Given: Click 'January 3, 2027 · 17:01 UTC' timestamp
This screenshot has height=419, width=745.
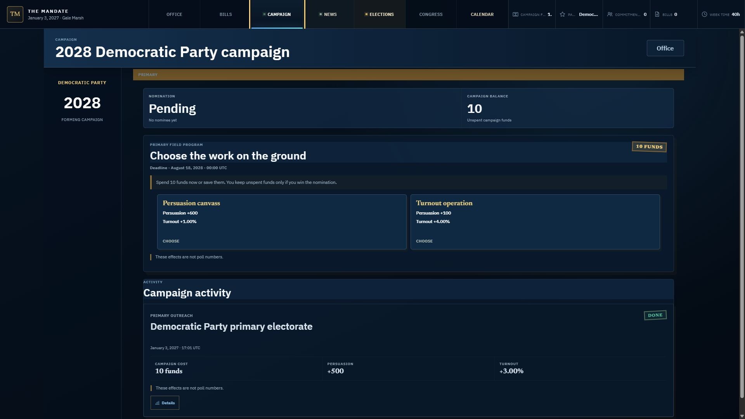Looking at the screenshot, I should coord(175,348).
